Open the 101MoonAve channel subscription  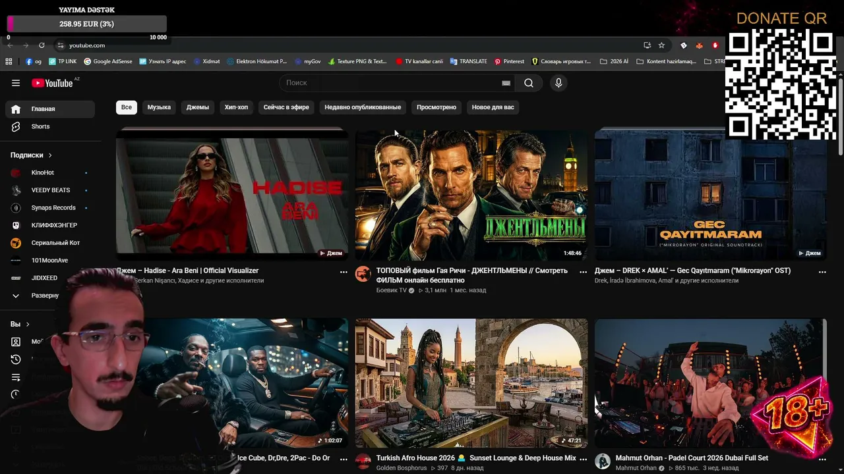click(50, 260)
